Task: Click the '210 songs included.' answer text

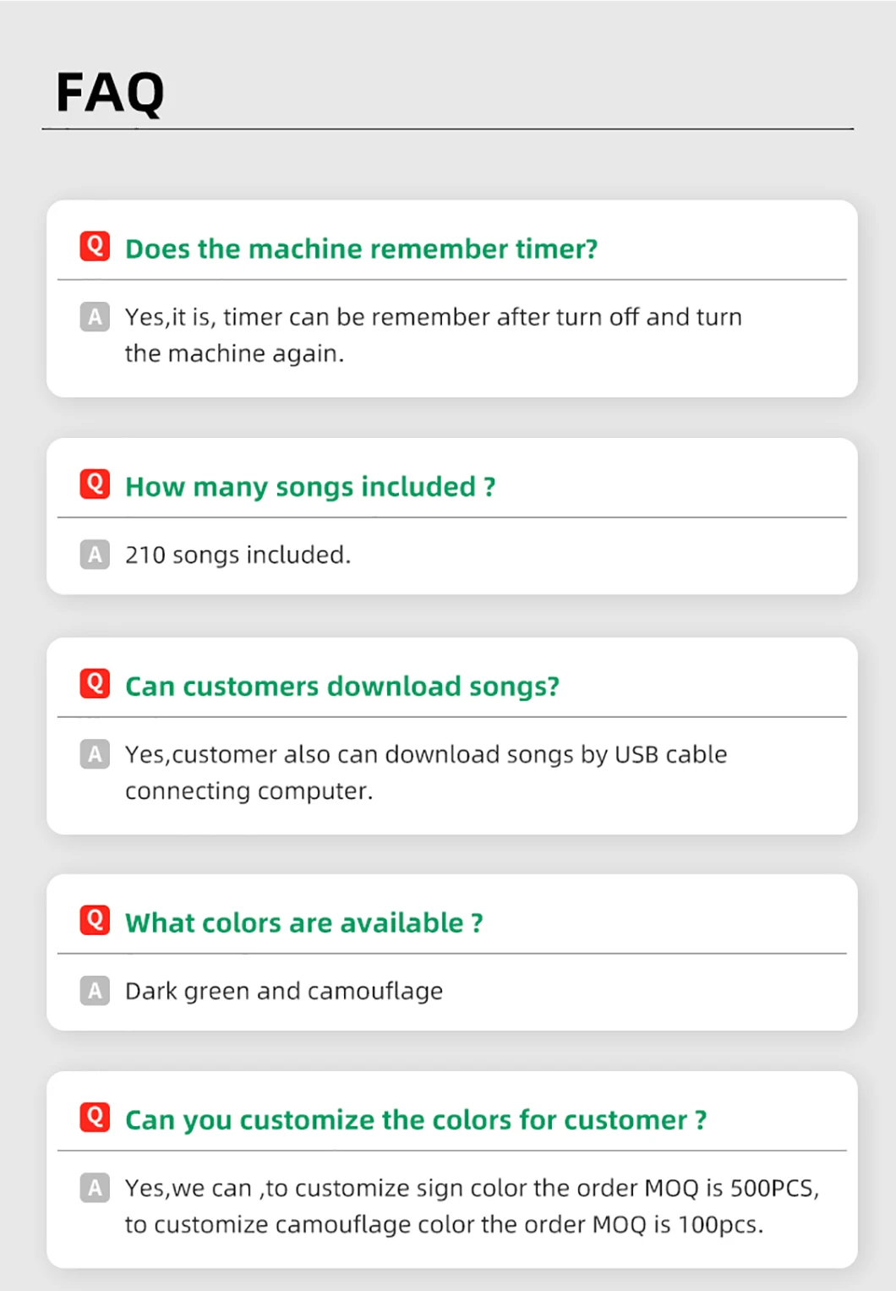Action: click(238, 555)
